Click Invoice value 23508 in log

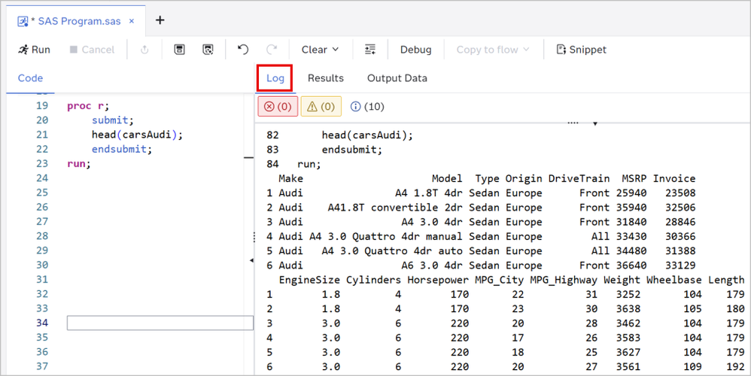(x=680, y=193)
